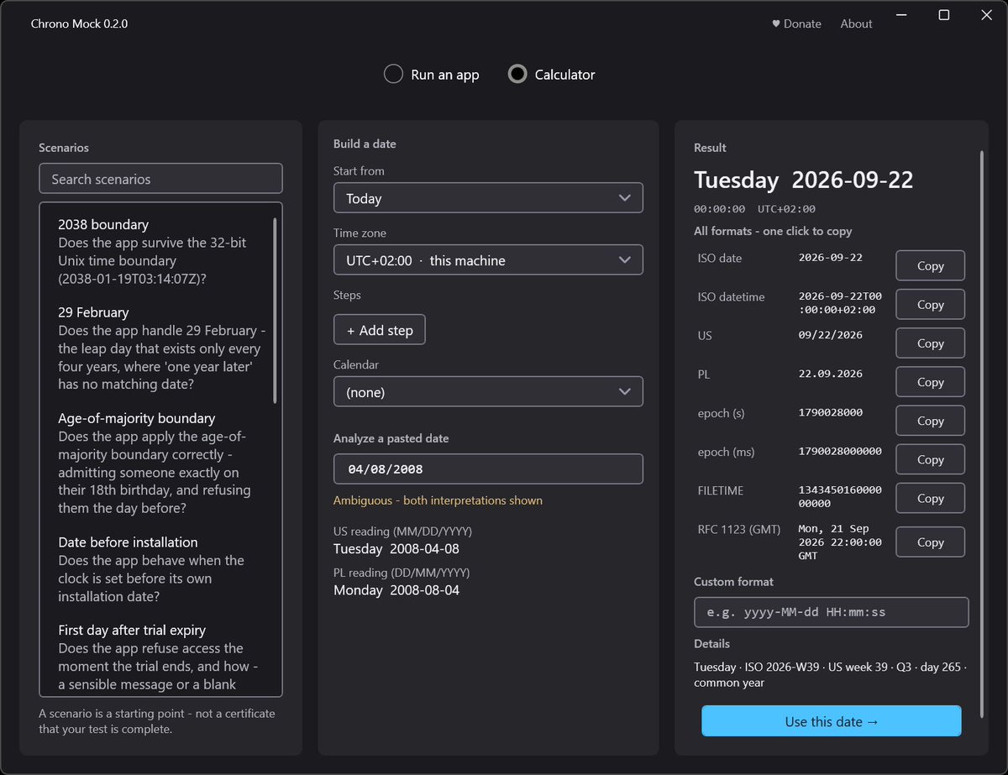Viewport: 1008px width, 775px height.
Task: Copy the epoch (ms) value
Action: (930, 458)
